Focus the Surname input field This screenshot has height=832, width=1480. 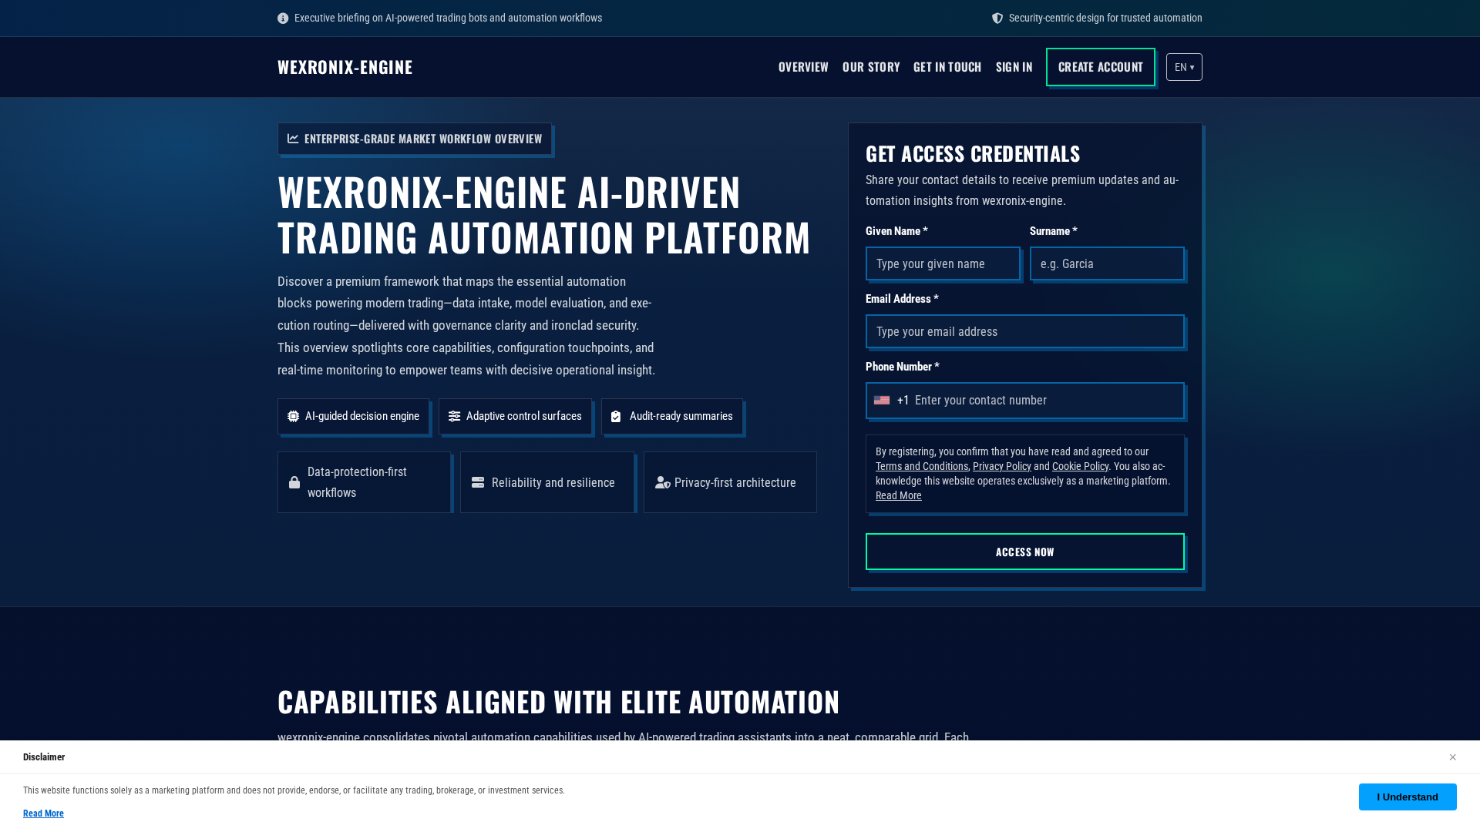pyautogui.click(x=1107, y=264)
